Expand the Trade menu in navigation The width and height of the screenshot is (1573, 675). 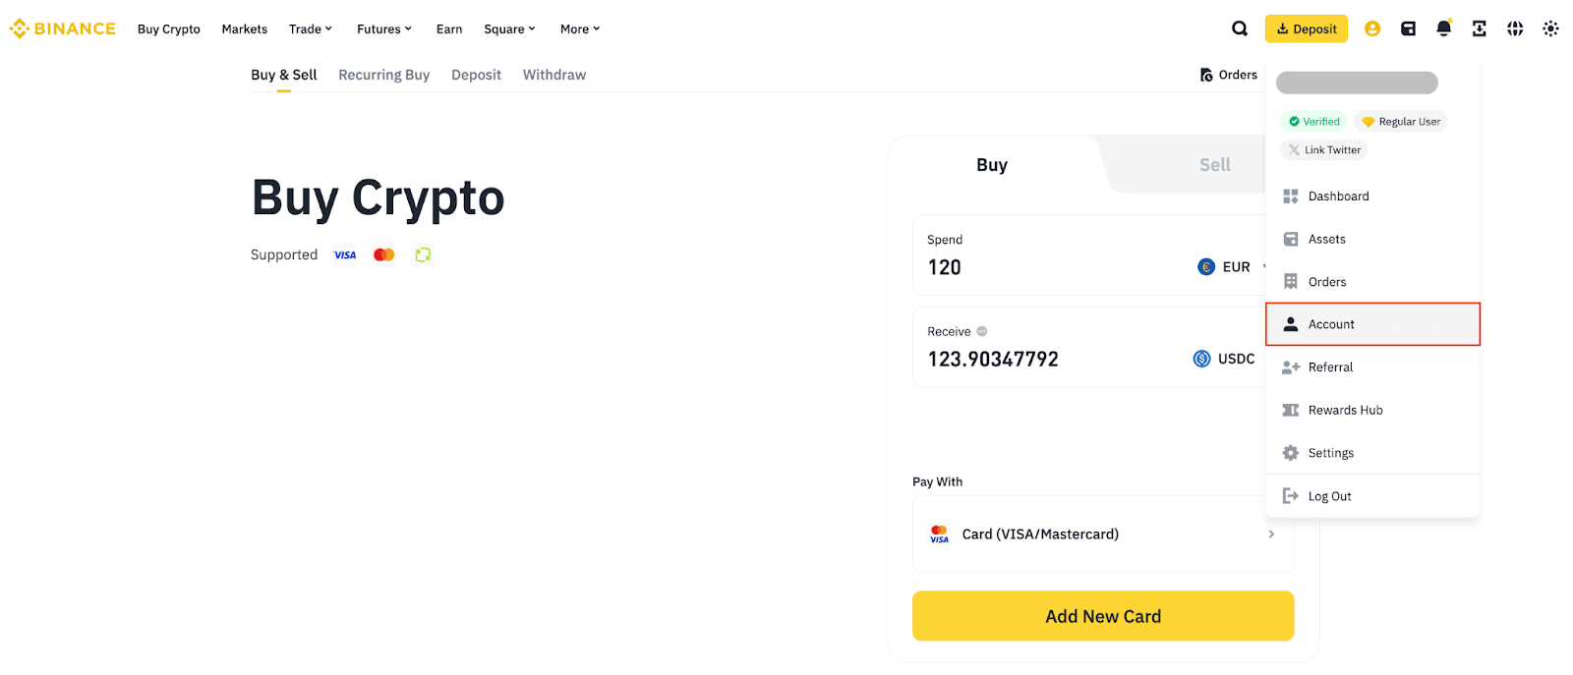310,29
